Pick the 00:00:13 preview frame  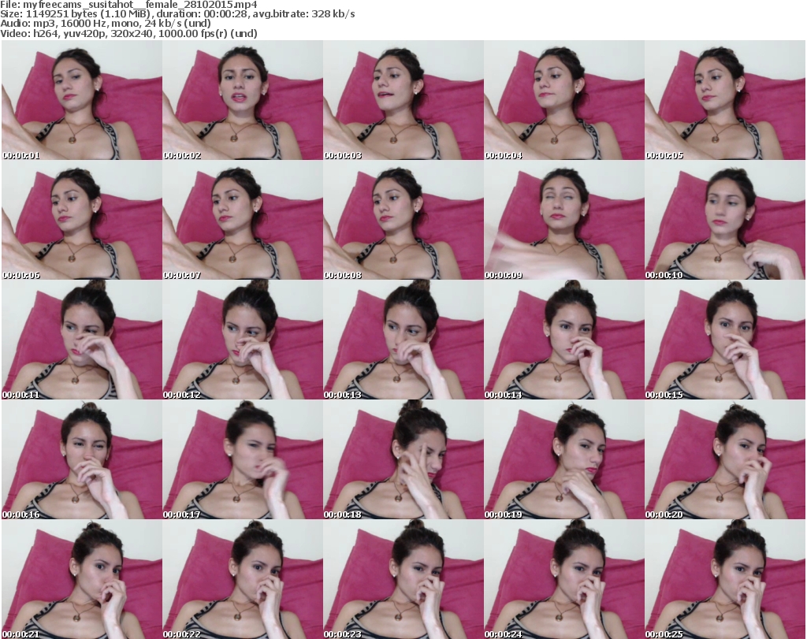pos(403,340)
